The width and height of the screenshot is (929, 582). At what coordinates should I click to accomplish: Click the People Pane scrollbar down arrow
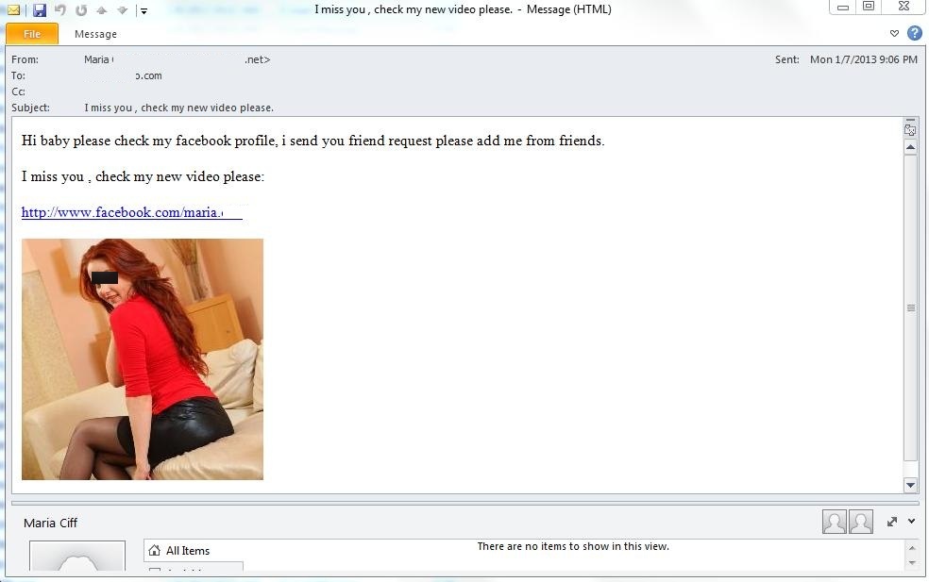tap(912, 563)
